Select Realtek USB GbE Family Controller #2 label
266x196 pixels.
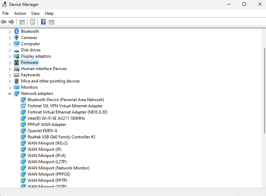pos(61,137)
